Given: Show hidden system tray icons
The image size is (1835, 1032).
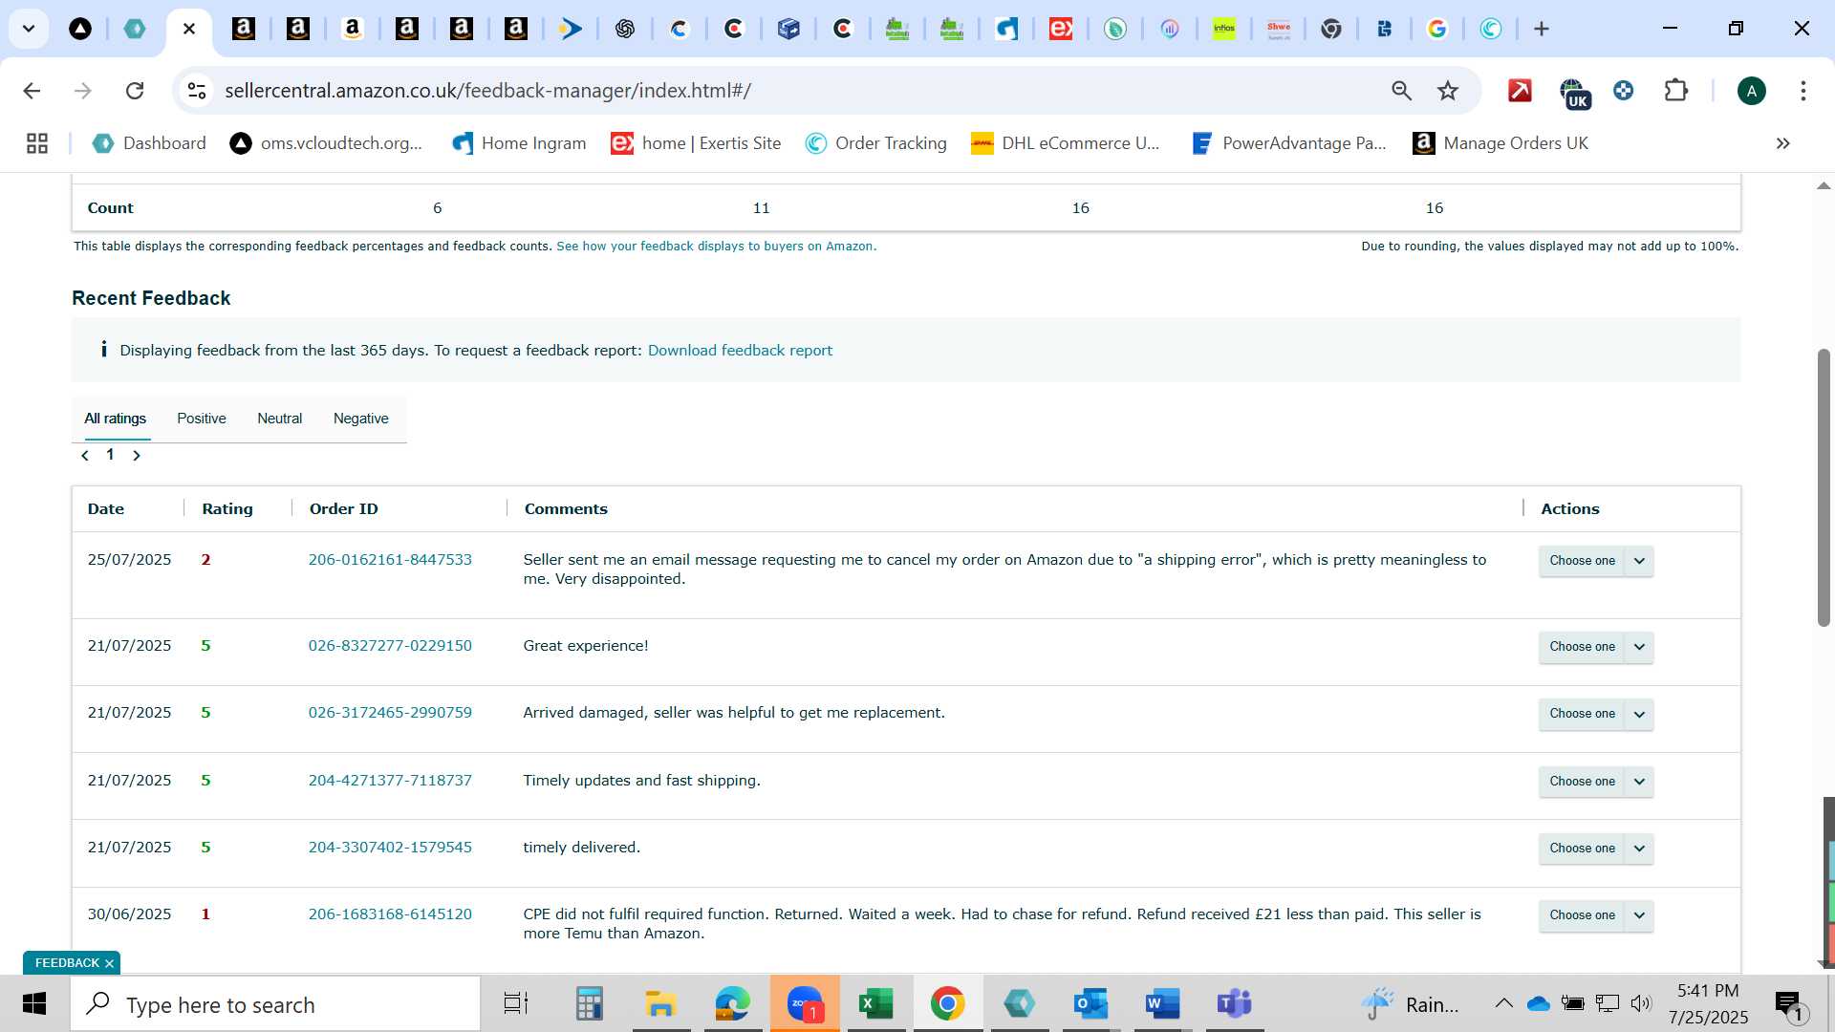Looking at the screenshot, I should (x=1503, y=1003).
